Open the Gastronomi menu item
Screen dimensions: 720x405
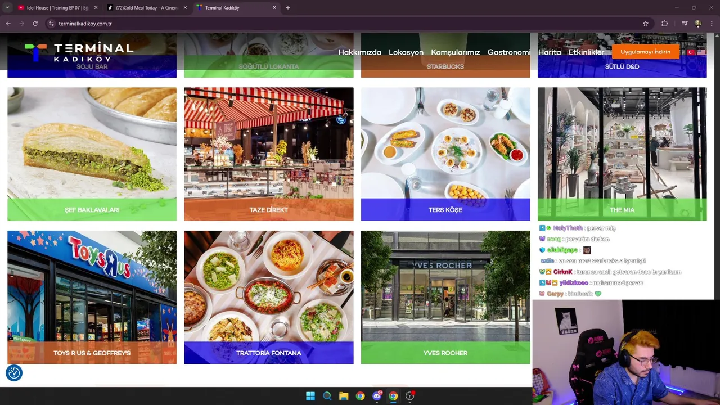(x=508, y=52)
